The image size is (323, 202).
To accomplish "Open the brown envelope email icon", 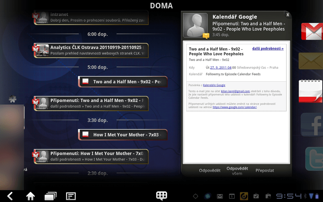I will [x=310, y=61].
